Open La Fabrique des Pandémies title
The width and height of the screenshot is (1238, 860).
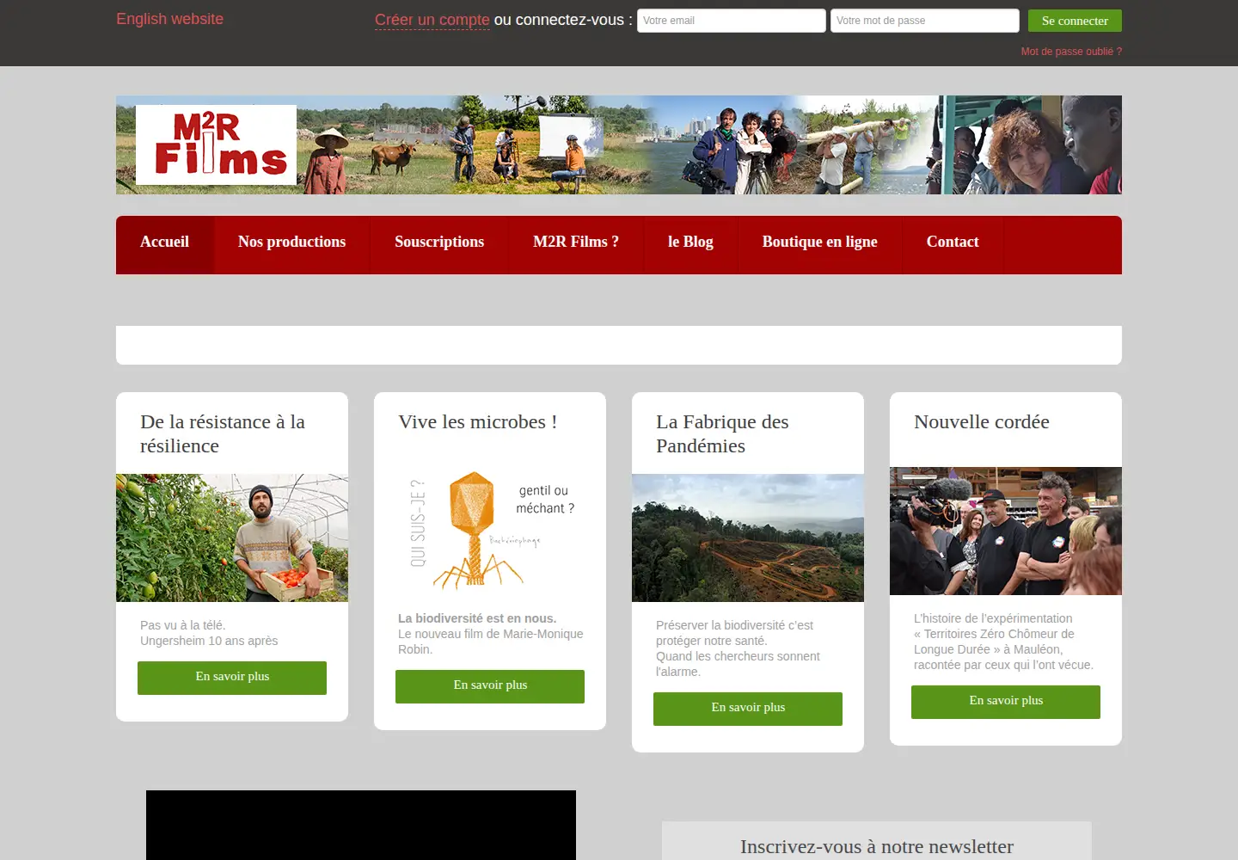click(x=722, y=433)
